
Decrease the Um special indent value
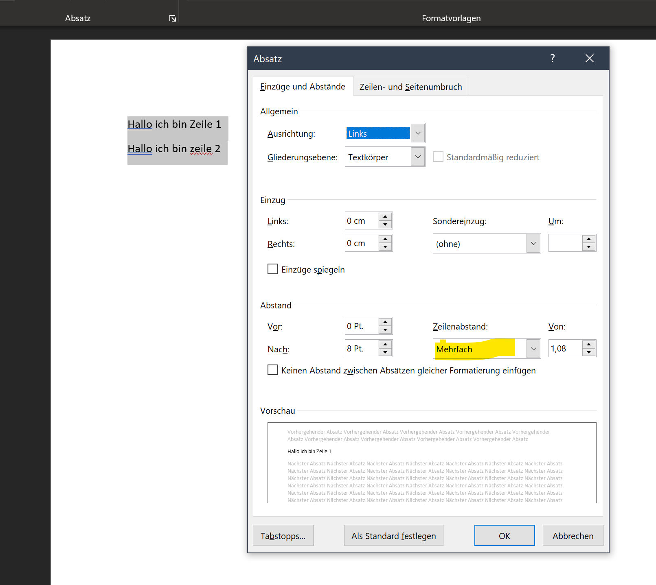coord(589,247)
